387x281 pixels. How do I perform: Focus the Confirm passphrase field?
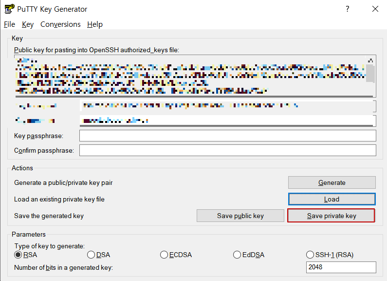(x=227, y=150)
